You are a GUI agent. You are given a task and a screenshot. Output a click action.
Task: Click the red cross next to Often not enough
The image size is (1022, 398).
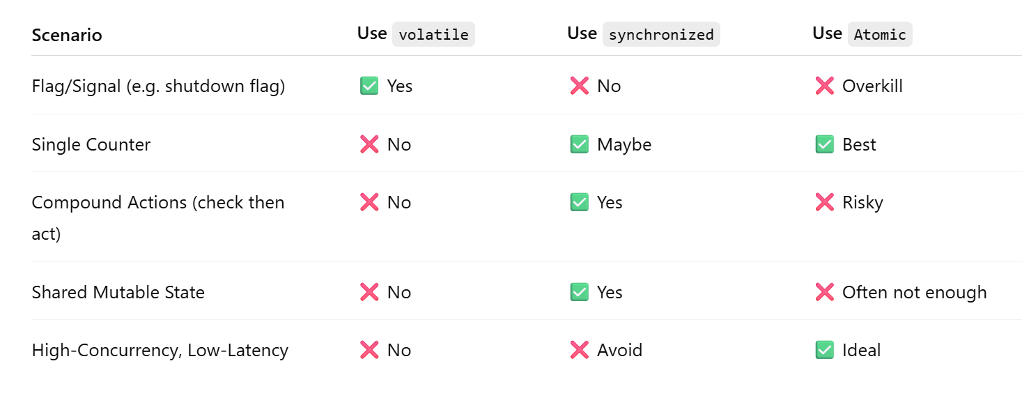824,292
